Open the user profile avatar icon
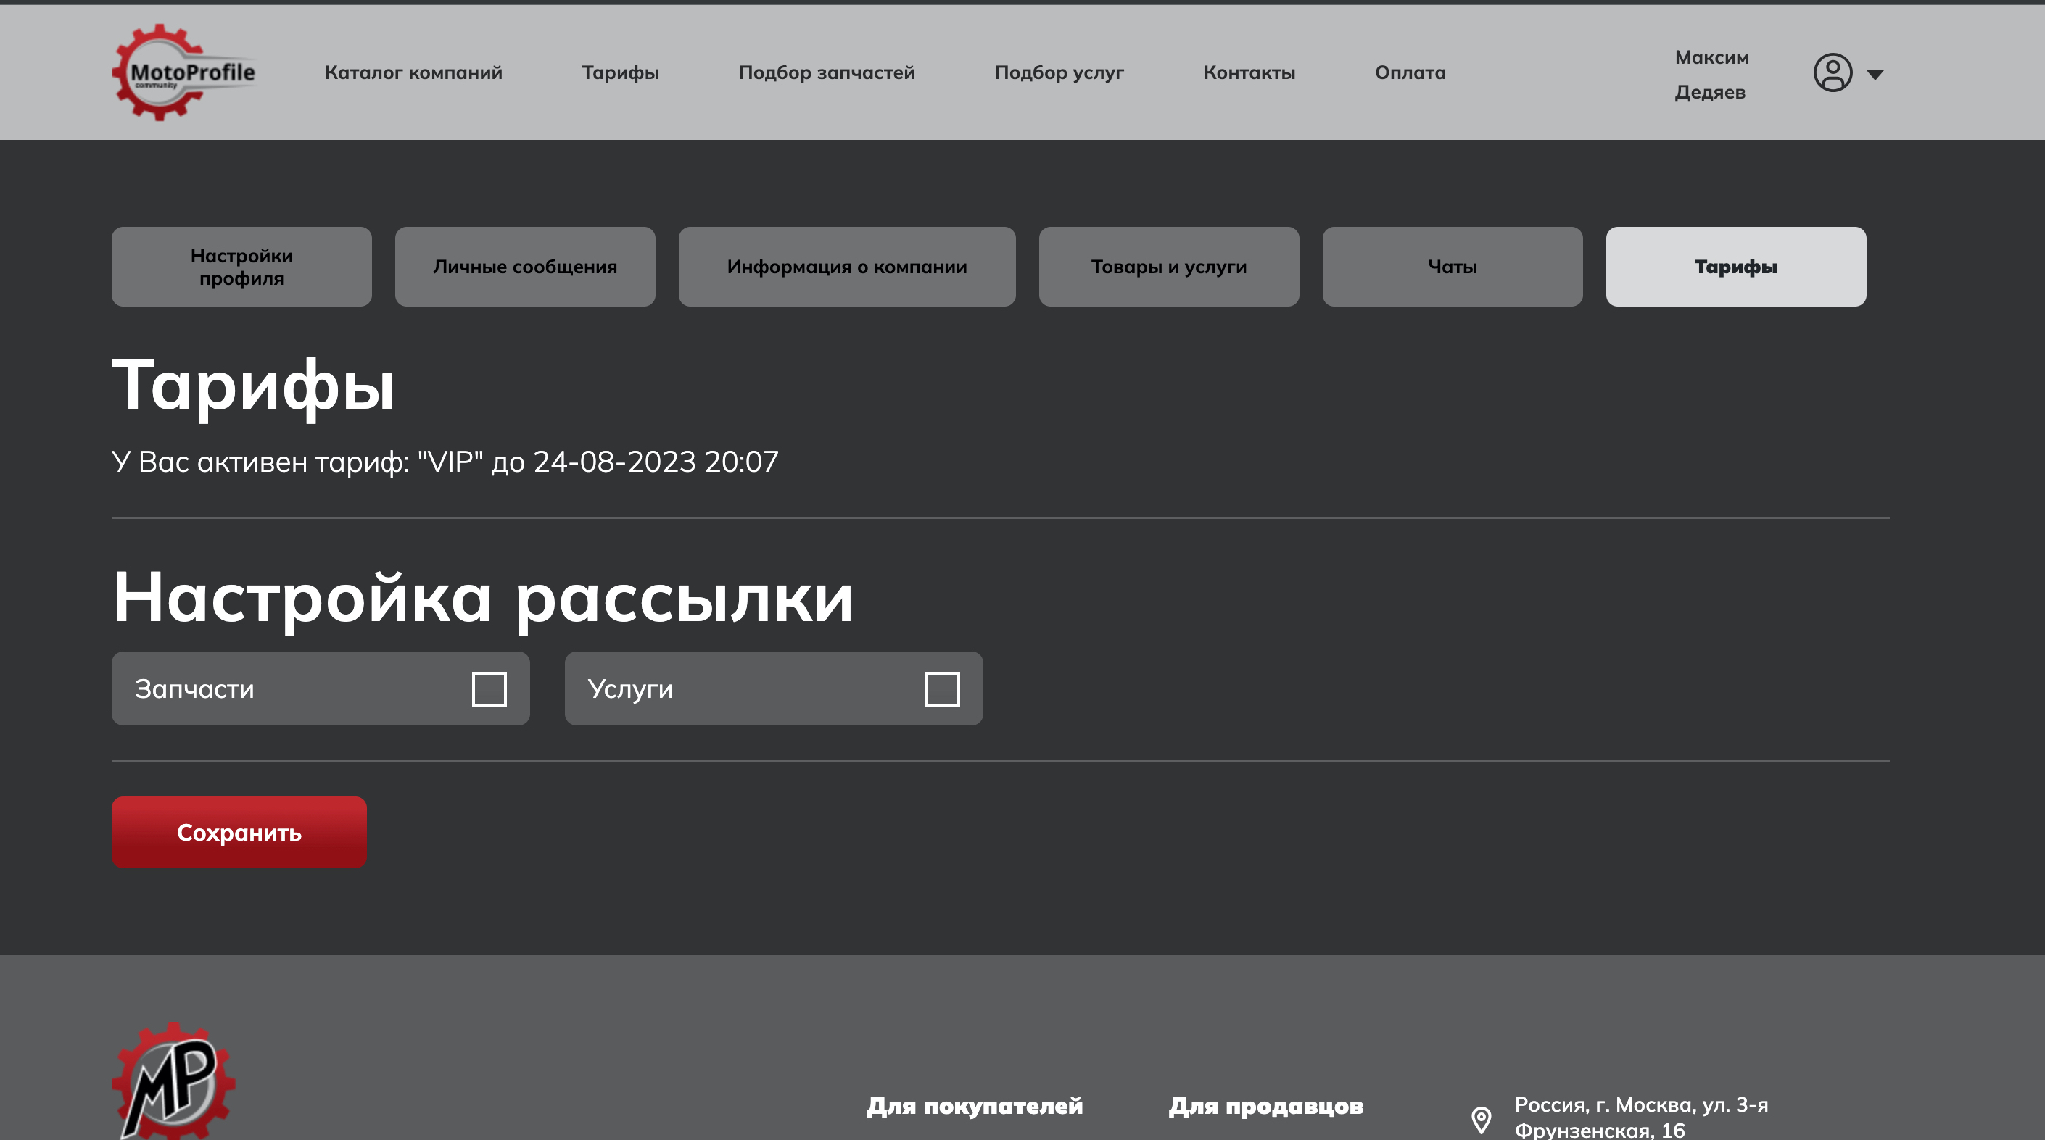The width and height of the screenshot is (2045, 1140). click(x=1833, y=73)
